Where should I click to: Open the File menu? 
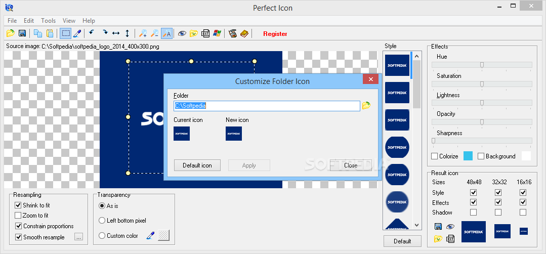pyautogui.click(x=12, y=21)
